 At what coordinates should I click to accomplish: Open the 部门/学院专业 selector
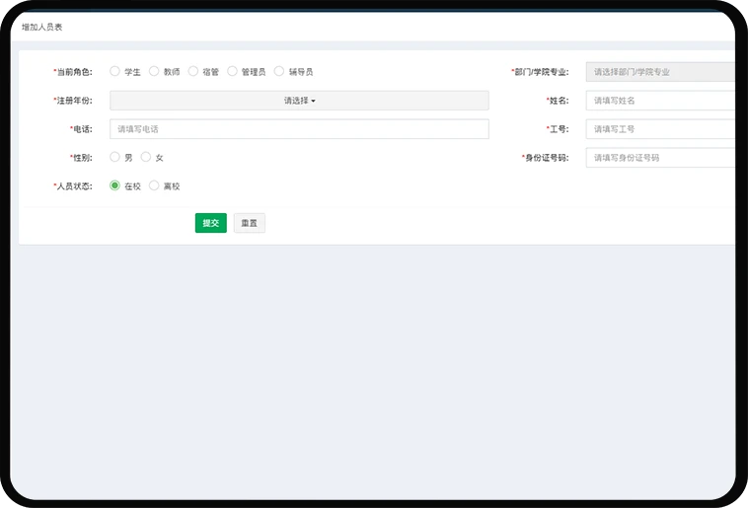click(659, 72)
